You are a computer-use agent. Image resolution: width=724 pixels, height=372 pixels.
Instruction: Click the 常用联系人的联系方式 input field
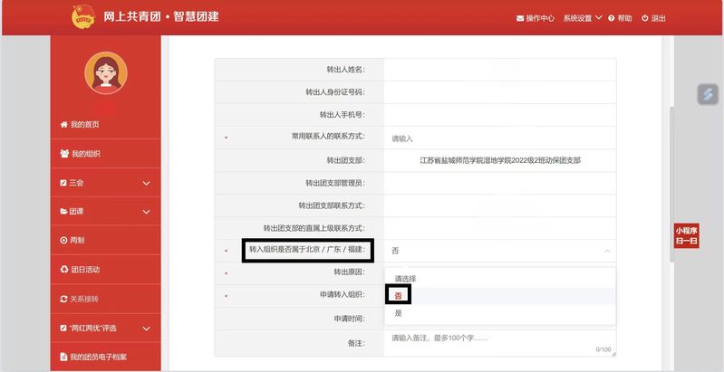click(498, 138)
